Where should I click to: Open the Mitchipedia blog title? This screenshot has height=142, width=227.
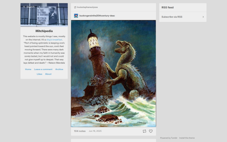(44, 31)
